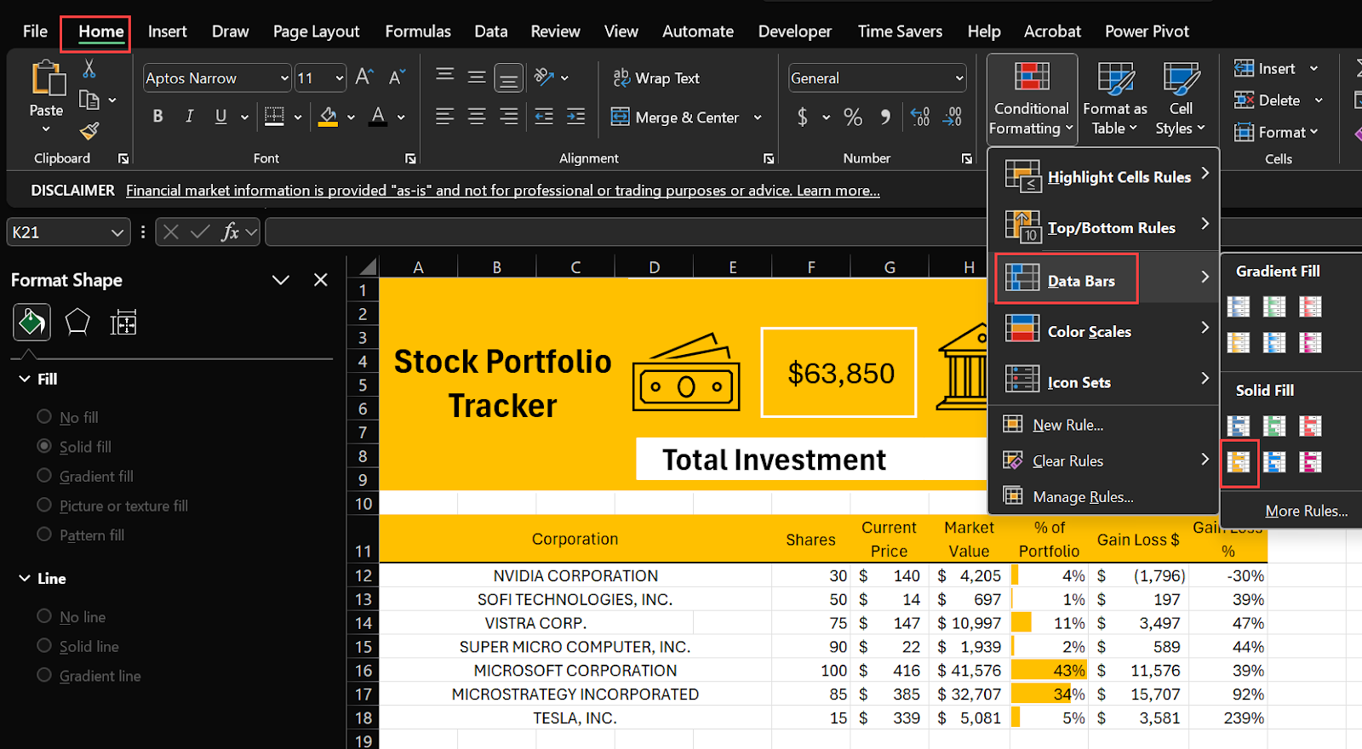
Task: Click the Fill Color paint bucket
Action: click(328, 116)
